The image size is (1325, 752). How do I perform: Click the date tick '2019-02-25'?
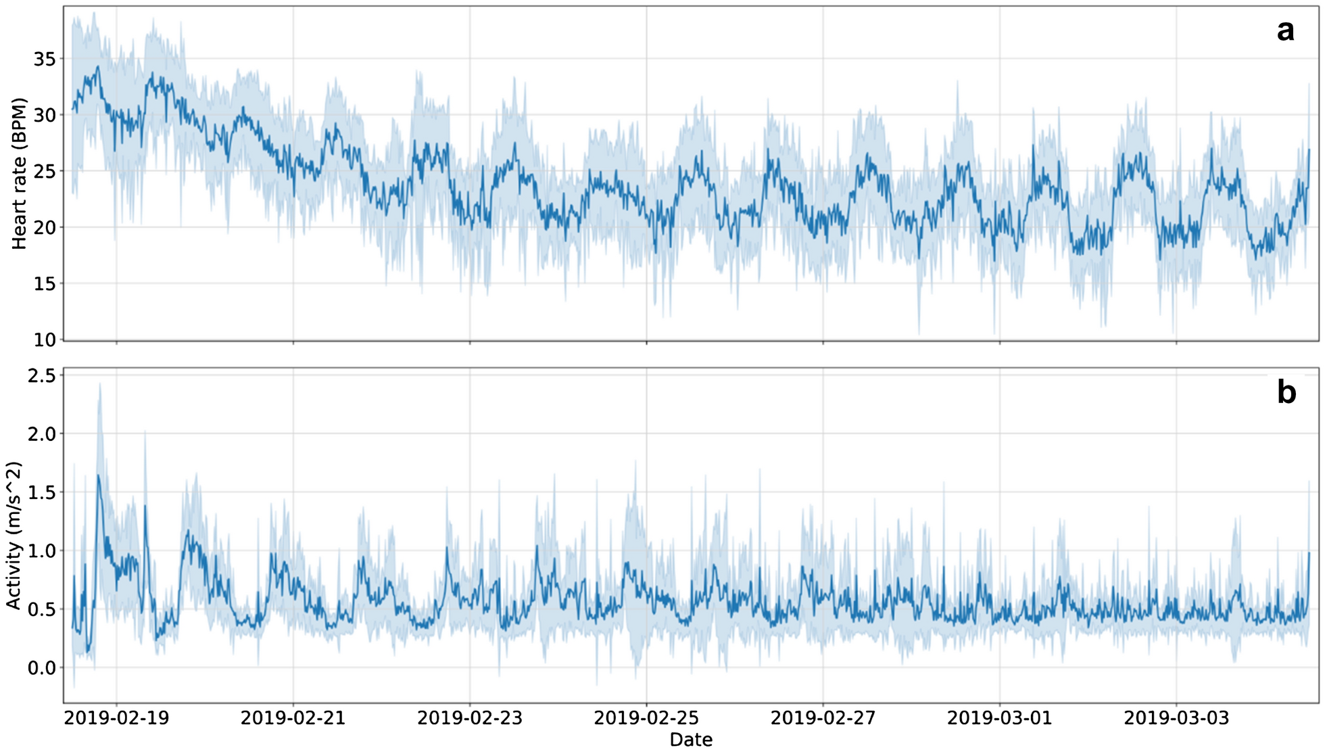(646, 718)
